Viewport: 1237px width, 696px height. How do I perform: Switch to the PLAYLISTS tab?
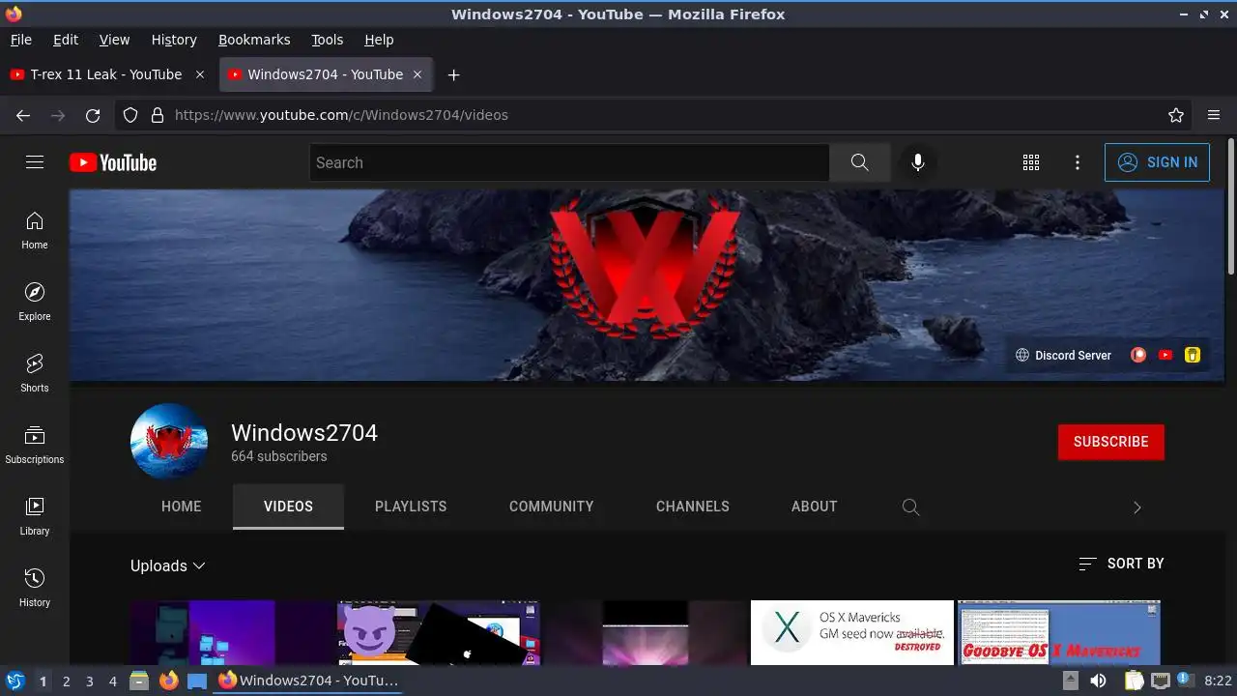point(411,507)
